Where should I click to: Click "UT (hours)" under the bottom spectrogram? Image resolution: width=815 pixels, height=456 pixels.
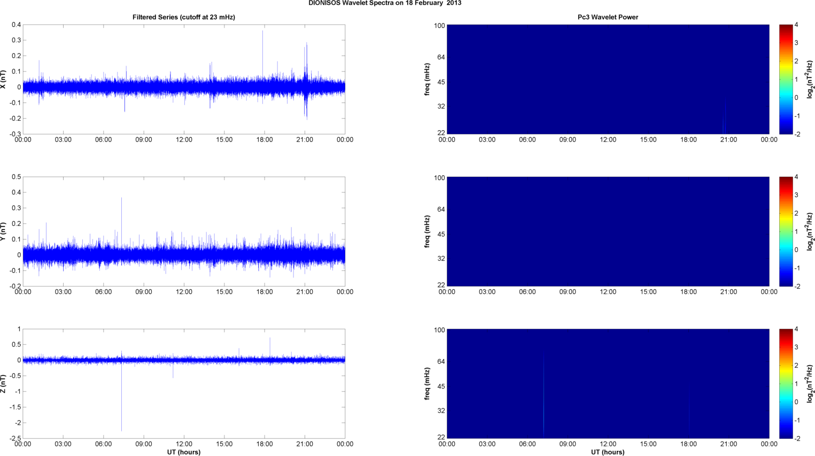(x=608, y=452)
